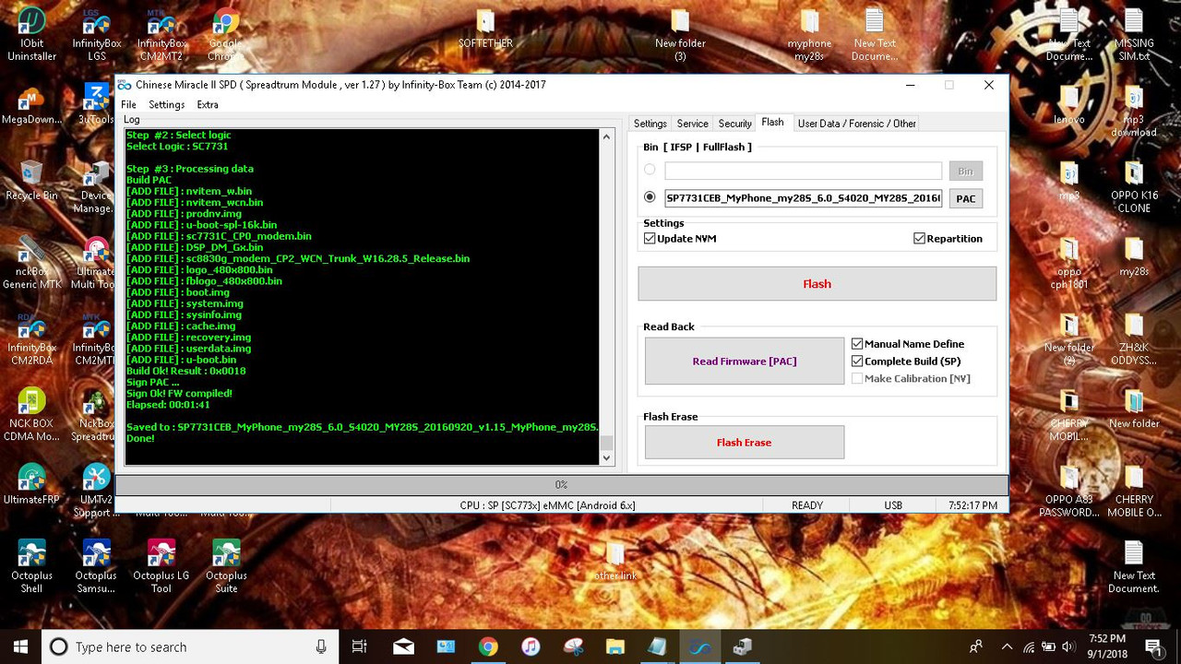Open MegaDownloader desktop icon

(x=31, y=106)
